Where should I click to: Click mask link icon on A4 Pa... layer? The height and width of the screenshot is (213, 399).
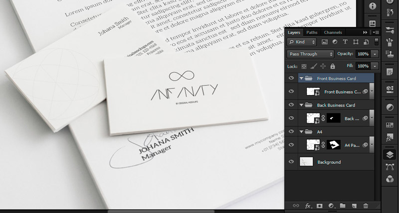[x=323, y=145]
